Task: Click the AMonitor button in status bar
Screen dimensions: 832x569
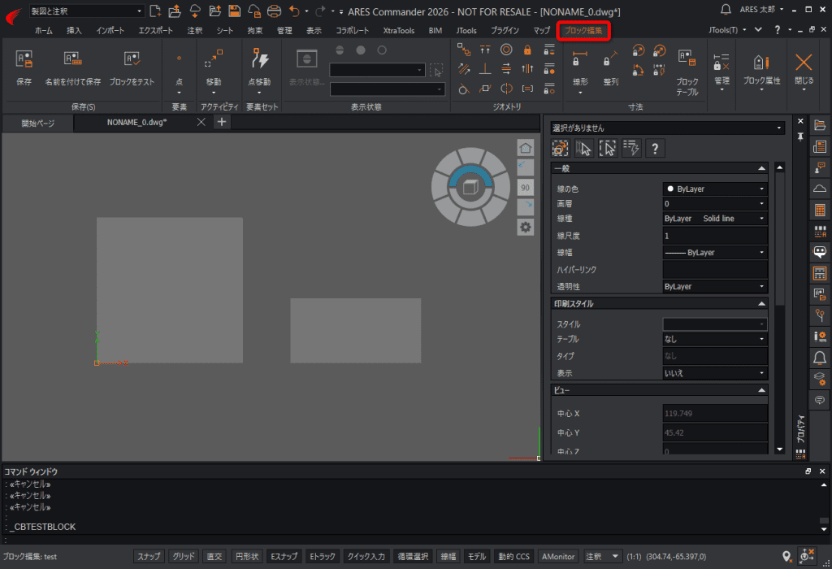Action: pyautogui.click(x=558, y=557)
